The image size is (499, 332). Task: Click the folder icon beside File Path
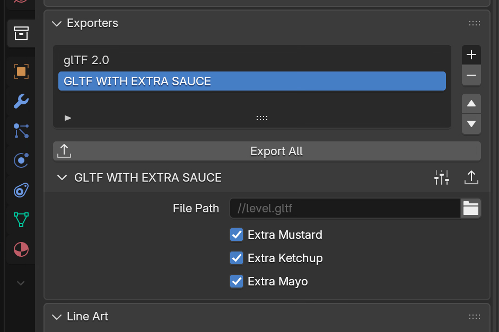[x=470, y=209]
